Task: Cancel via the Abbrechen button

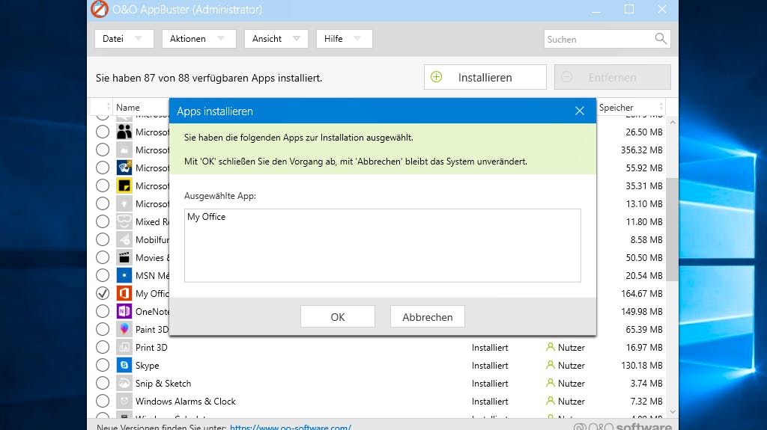Action: [x=428, y=316]
